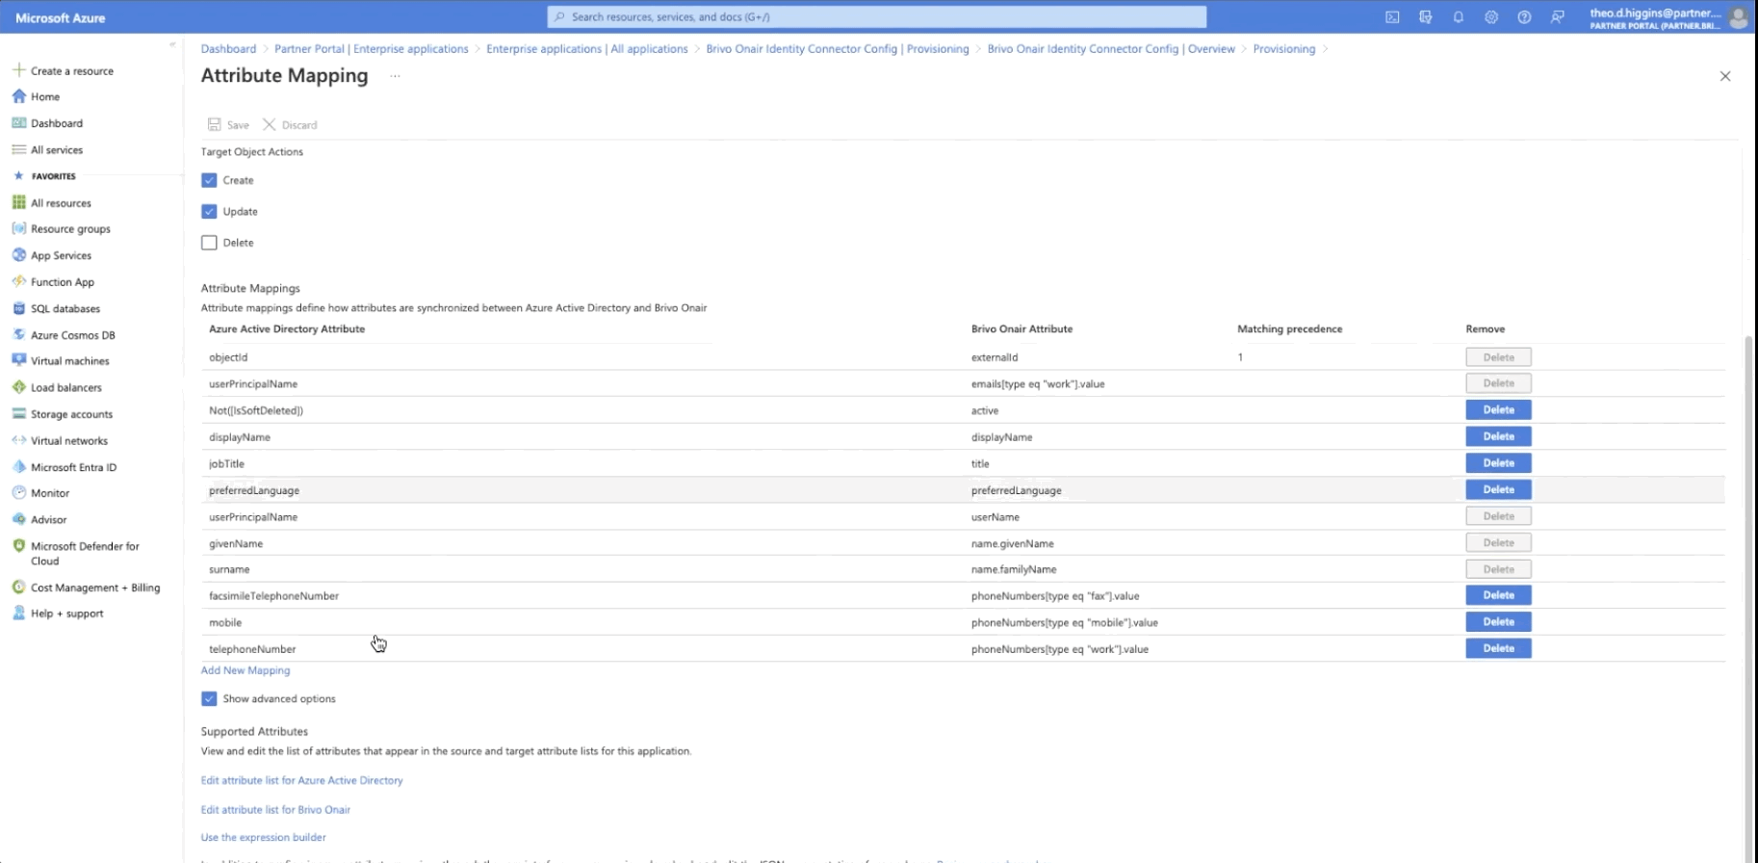The height and width of the screenshot is (863, 1758).
Task: Click the Microsoft Azure logo text
Action: [61, 17]
